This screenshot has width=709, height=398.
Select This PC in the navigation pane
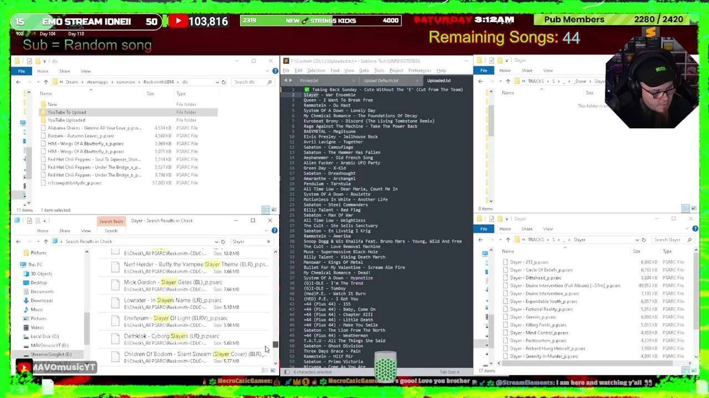point(35,265)
